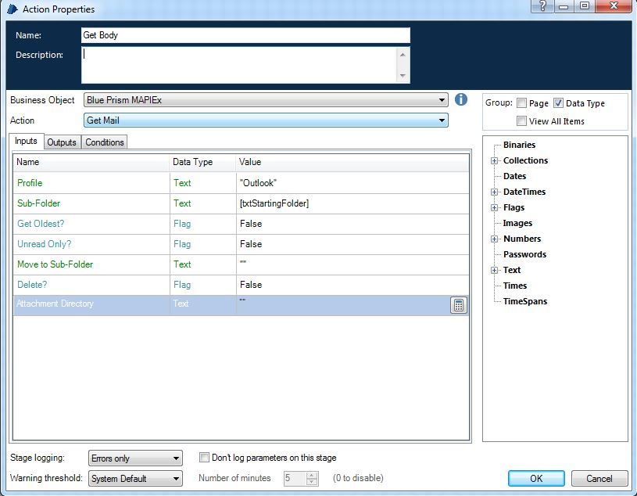Decrease the Number of minutes spinner
This screenshot has height=496, width=637.
(x=312, y=482)
